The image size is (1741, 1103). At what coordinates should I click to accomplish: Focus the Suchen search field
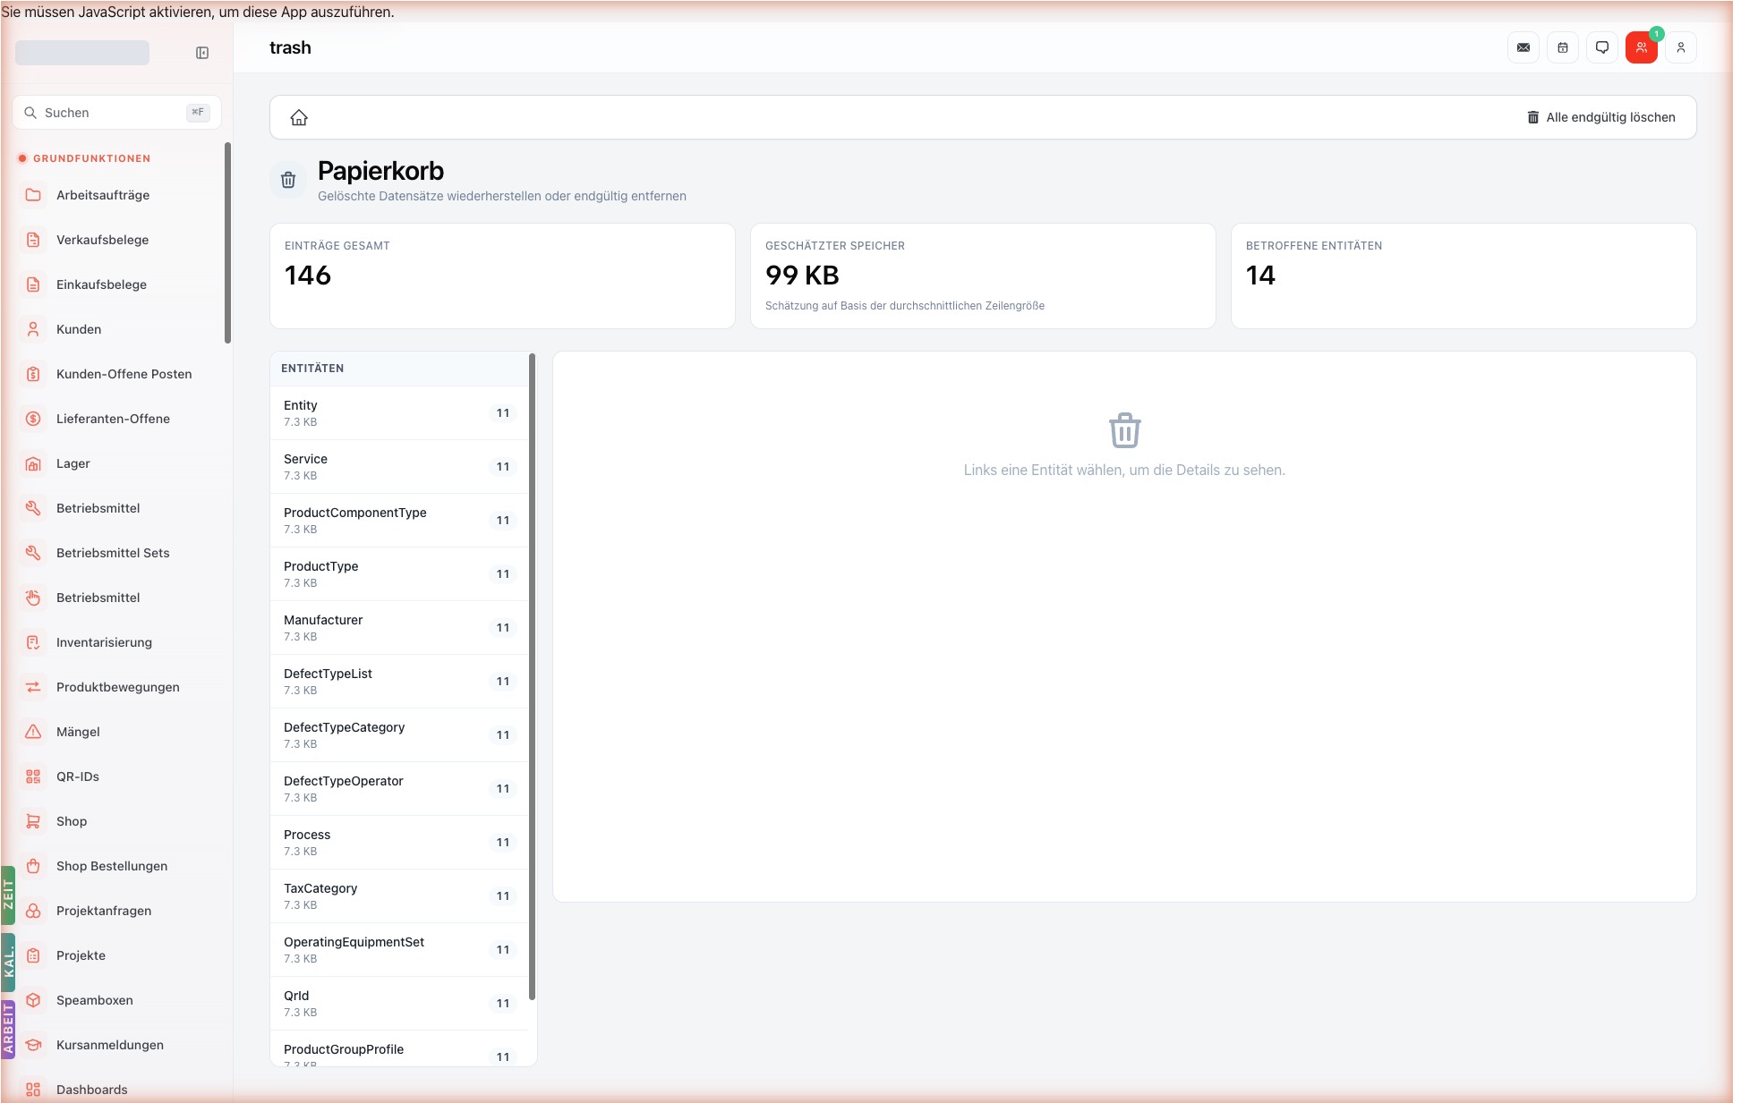[x=116, y=113]
